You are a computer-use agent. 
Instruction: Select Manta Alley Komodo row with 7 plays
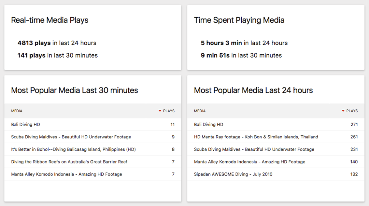(67, 174)
